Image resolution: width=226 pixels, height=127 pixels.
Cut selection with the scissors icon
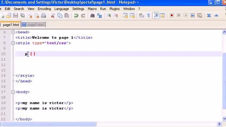(53, 16)
